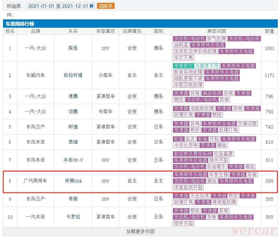Click the 小型车 type cell
Screen dimensions: 280x238
(x=106, y=75)
